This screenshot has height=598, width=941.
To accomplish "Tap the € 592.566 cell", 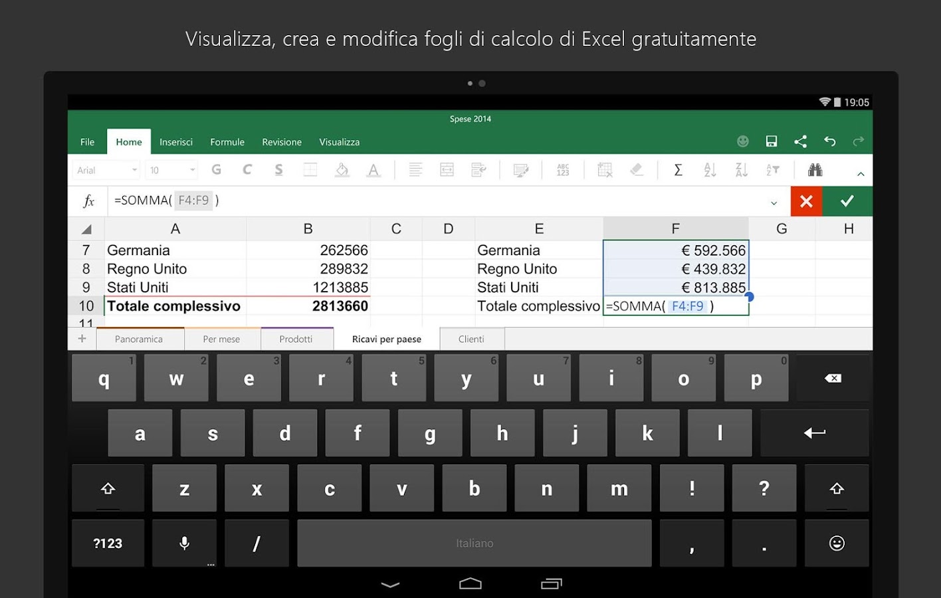I will (676, 250).
